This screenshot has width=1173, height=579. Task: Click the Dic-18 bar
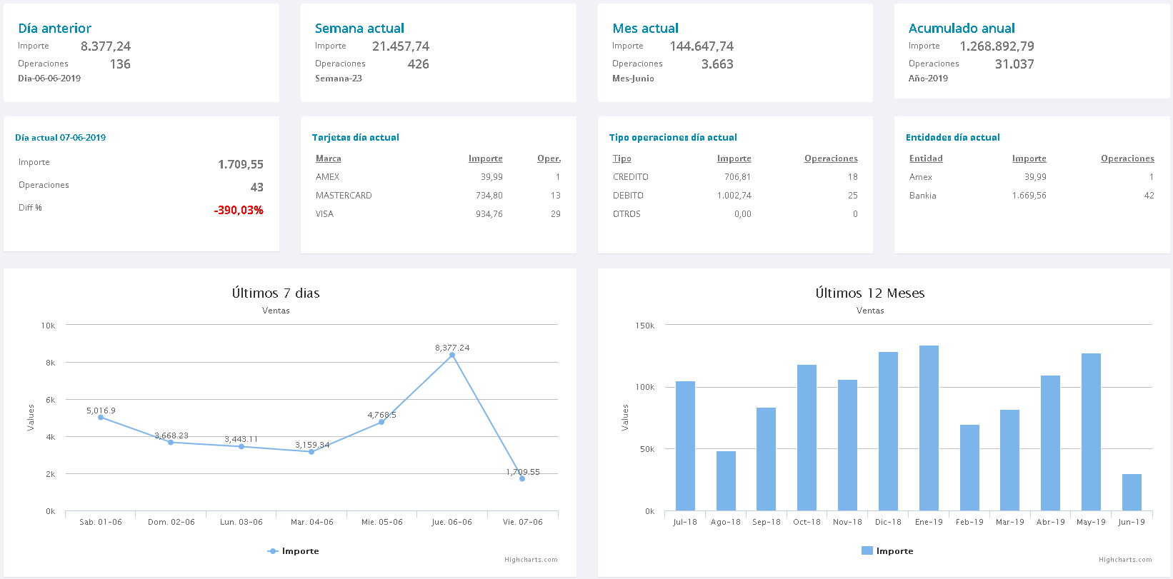(x=888, y=431)
